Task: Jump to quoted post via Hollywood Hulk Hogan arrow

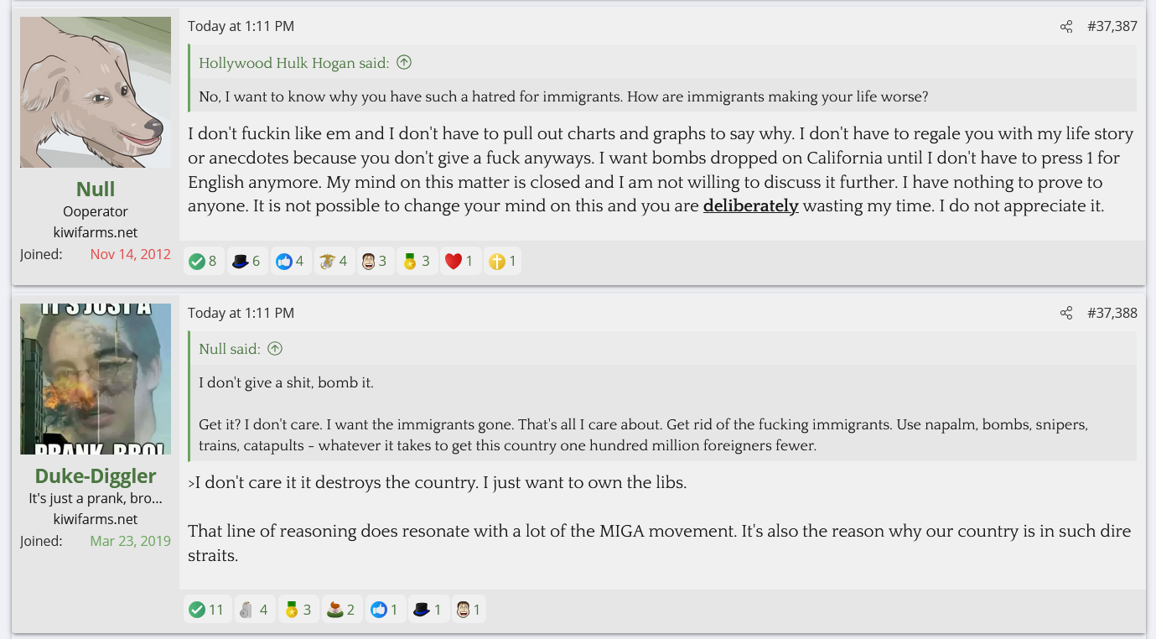Action: tap(404, 63)
